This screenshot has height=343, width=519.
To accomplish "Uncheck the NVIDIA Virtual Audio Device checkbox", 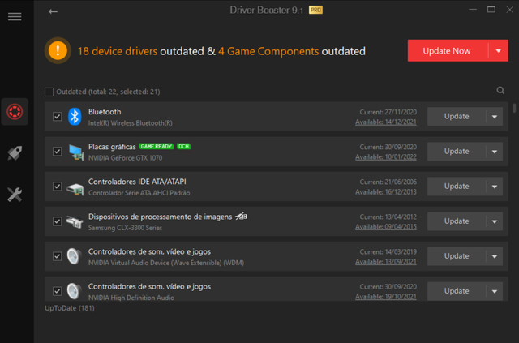I will click(x=58, y=256).
